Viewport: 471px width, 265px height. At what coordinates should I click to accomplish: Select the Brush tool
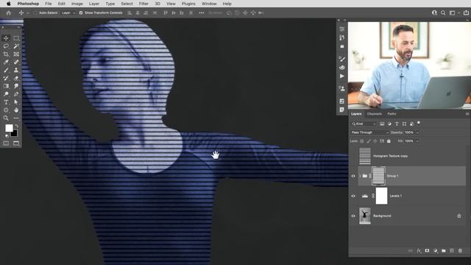[6, 70]
